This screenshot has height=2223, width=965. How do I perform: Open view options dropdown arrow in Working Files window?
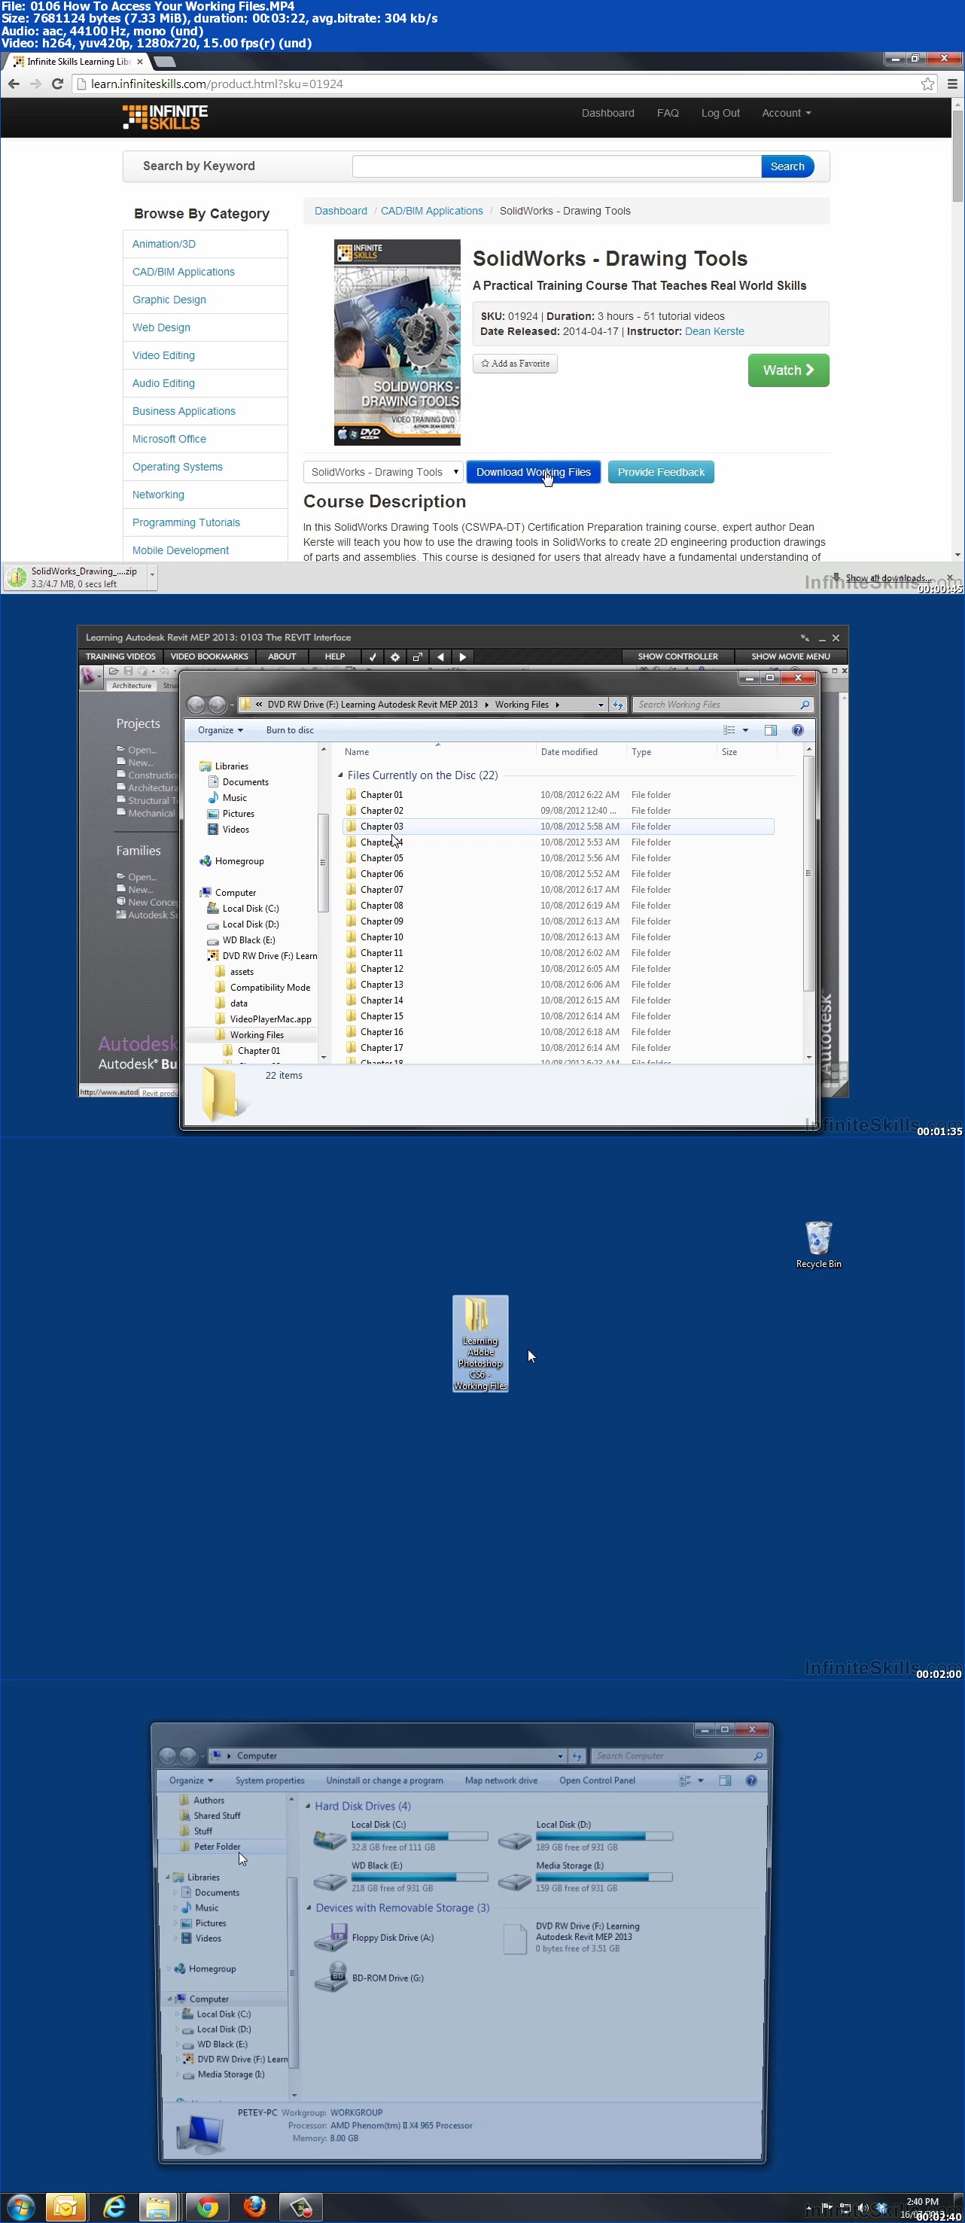pos(746,730)
